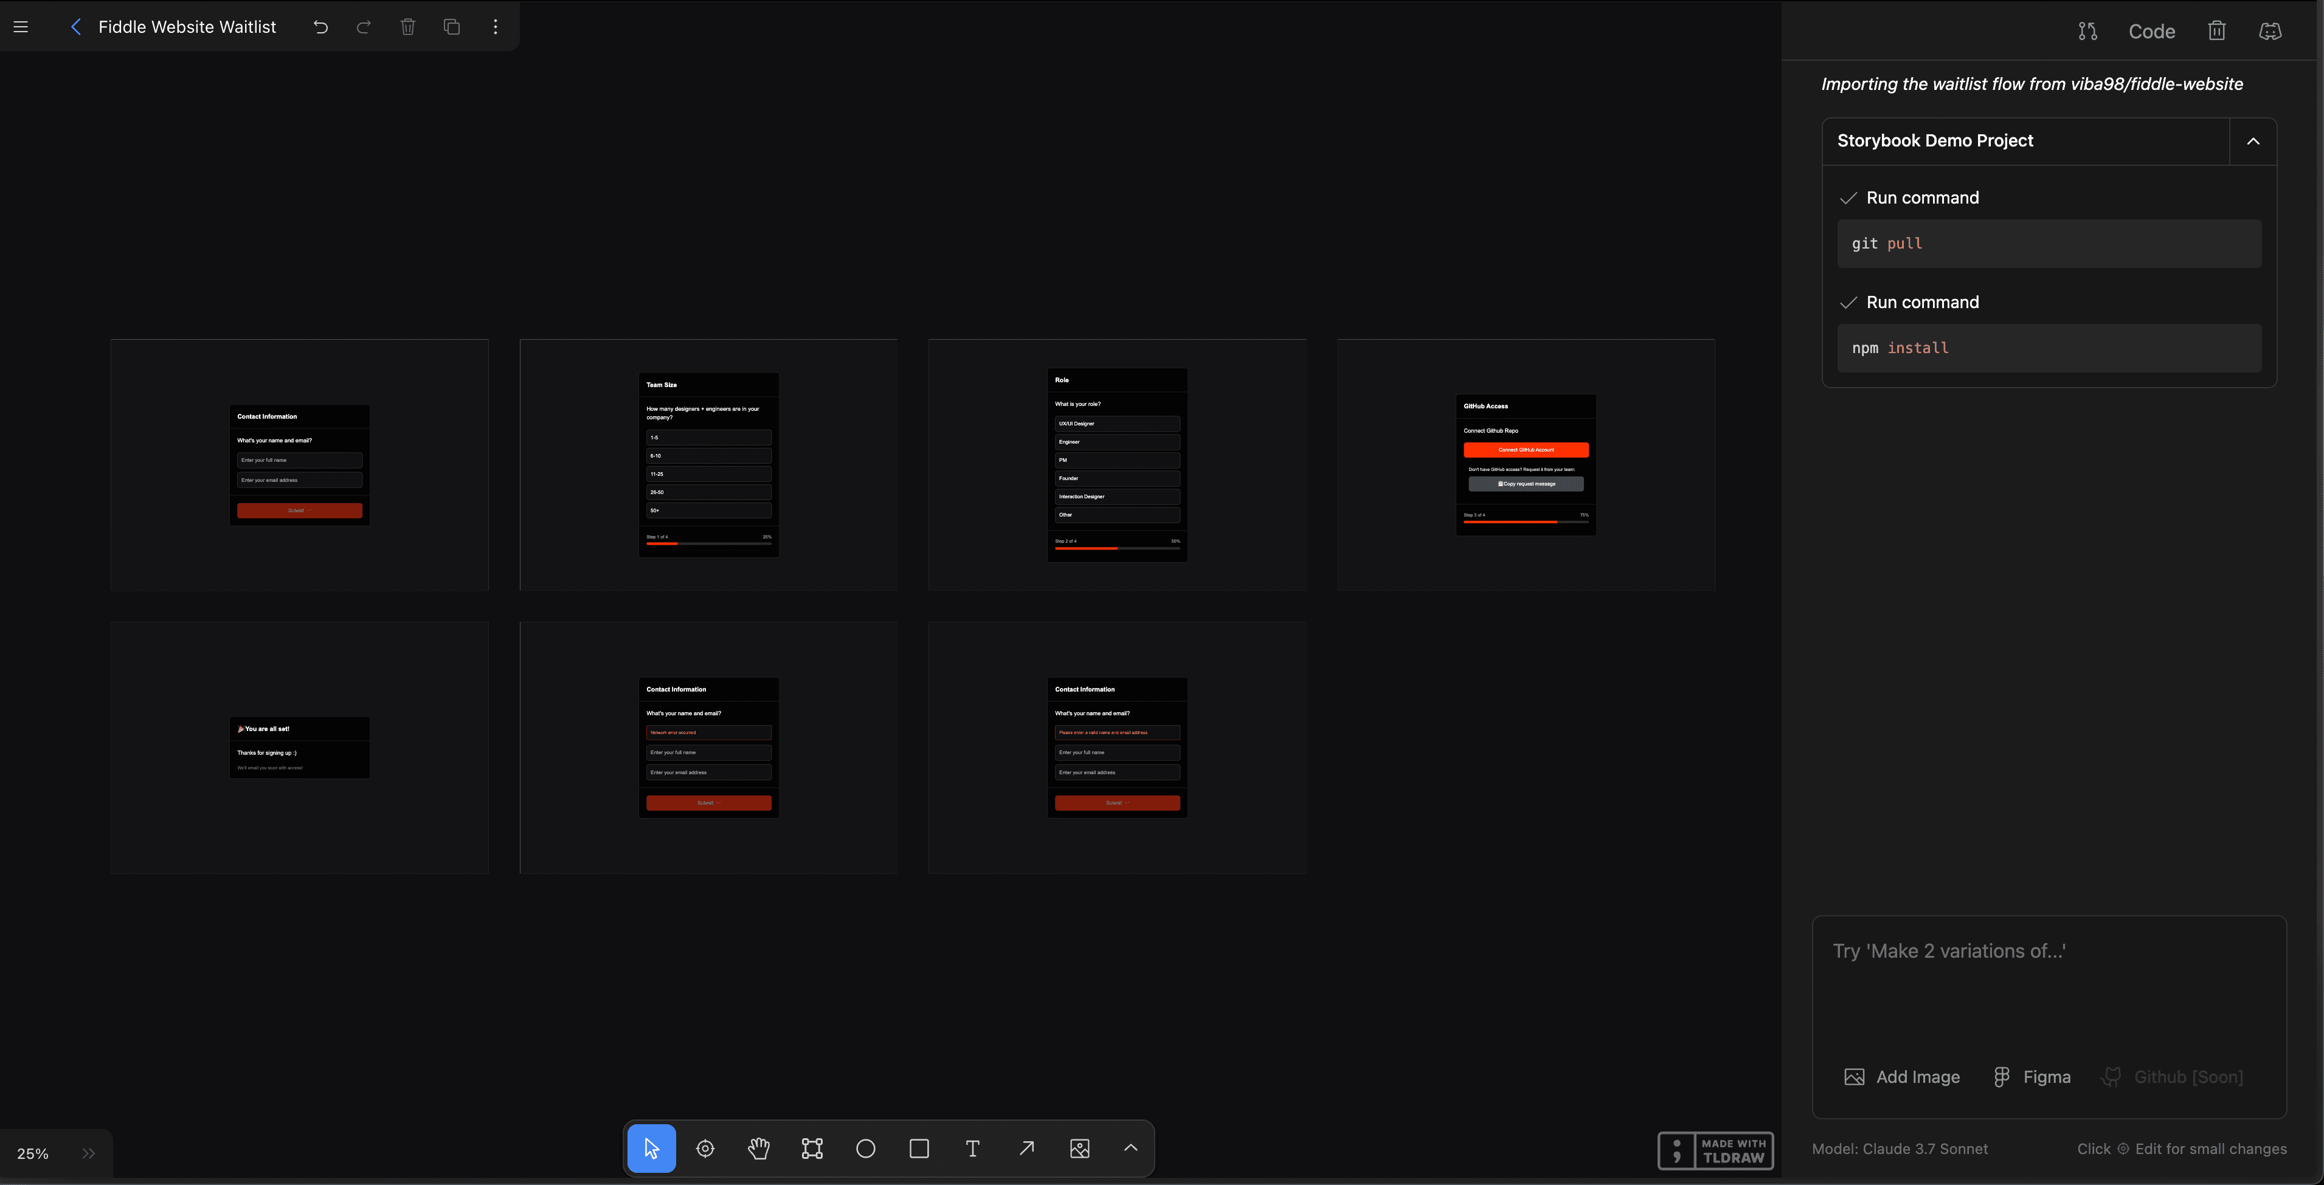Expand the zoom controls double chevron
This screenshot has height=1185, width=2324.
click(88, 1153)
